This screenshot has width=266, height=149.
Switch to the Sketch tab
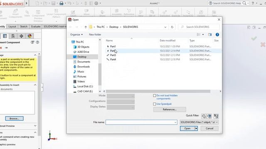(x=24, y=26)
